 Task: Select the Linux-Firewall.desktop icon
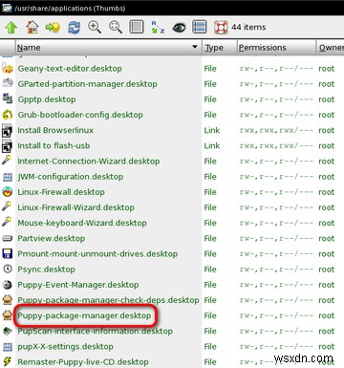8,191
